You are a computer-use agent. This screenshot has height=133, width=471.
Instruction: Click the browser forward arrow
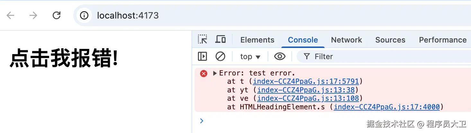coord(33,15)
